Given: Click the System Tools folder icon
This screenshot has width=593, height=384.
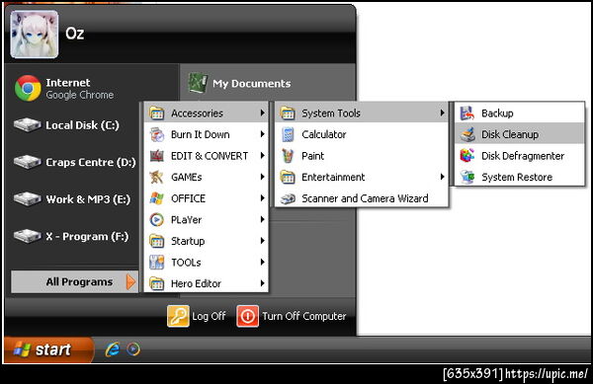Looking at the screenshot, I should point(288,113).
